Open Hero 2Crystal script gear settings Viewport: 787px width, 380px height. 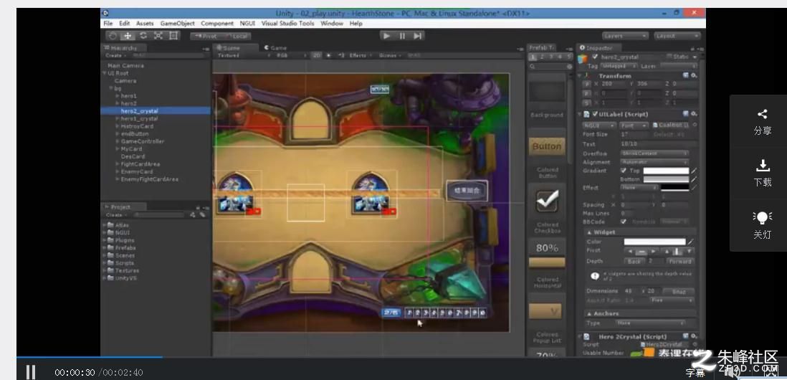coord(694,336)
